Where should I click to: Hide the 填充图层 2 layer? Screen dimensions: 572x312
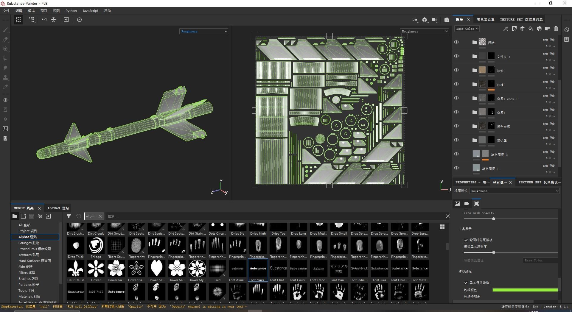click(x=456, y=154)
